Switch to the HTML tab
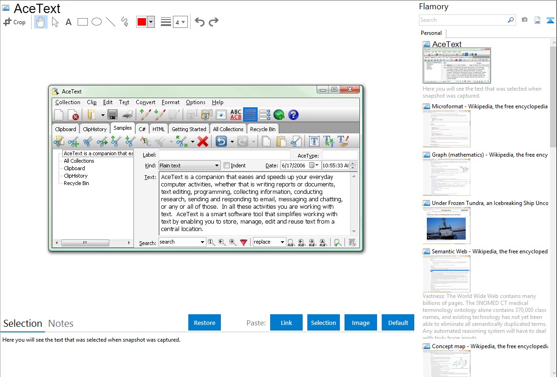 pos(159,129)
